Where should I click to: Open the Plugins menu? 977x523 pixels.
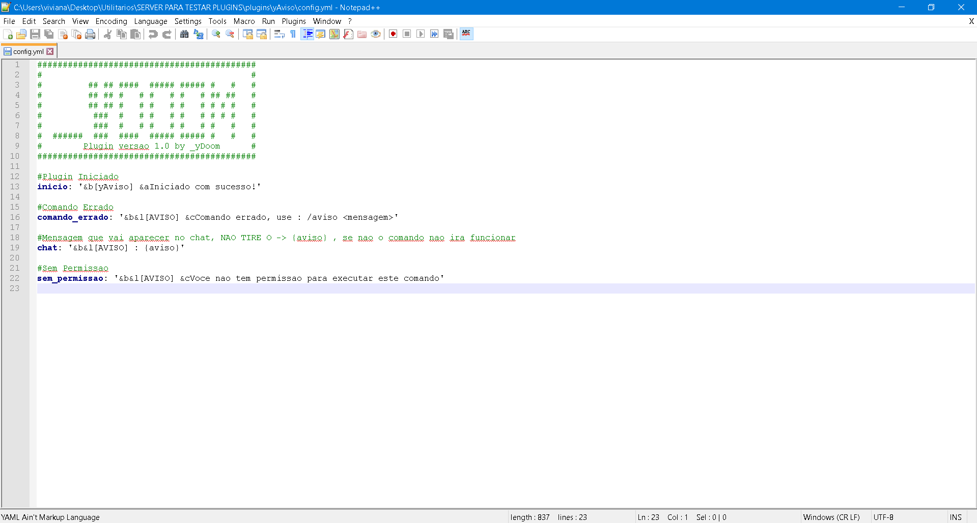click(x=294, y=21)
